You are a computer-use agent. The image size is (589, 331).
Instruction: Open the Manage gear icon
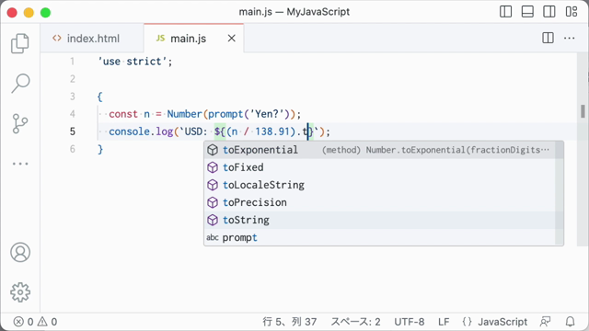(x=20, y=292)
